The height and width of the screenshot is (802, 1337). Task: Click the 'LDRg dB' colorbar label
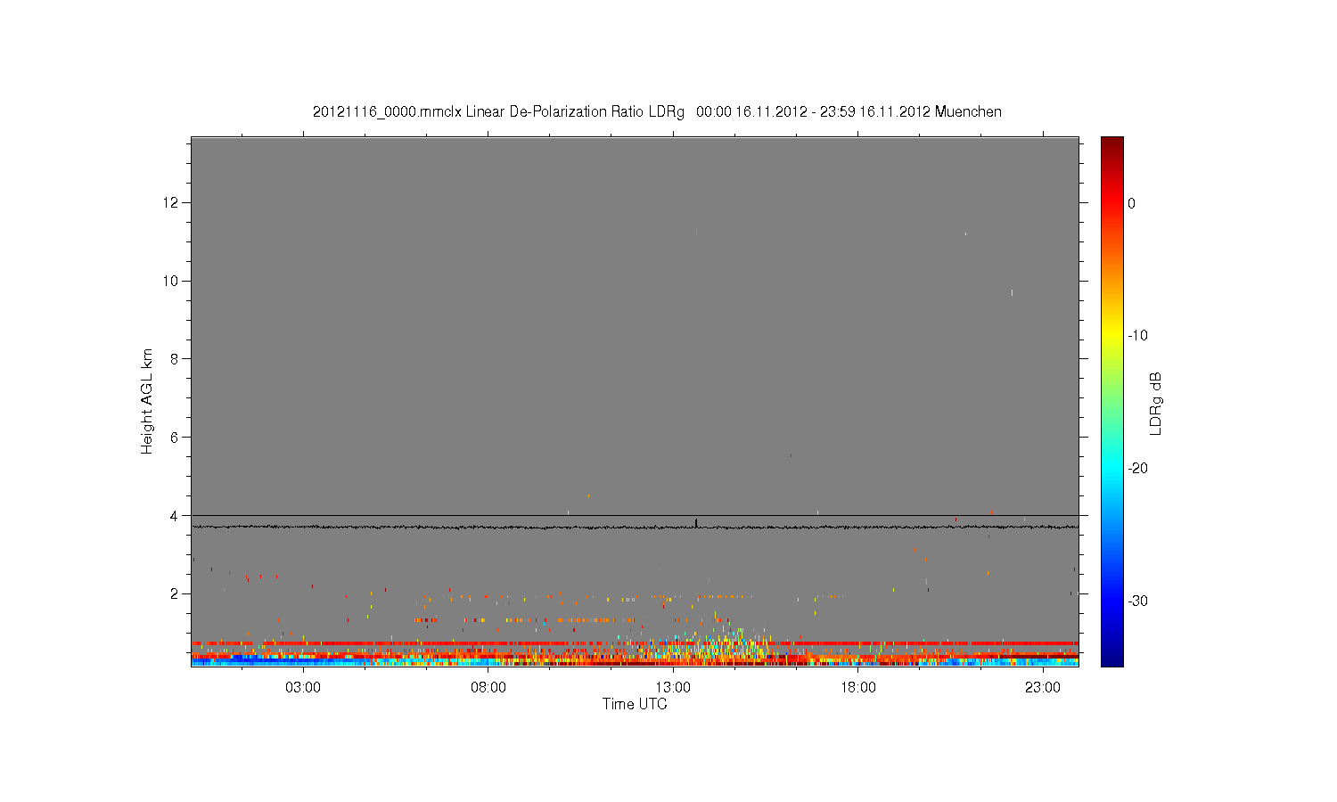click(x=1156, y=403)
